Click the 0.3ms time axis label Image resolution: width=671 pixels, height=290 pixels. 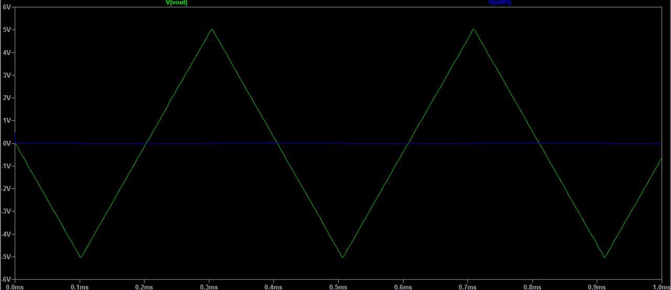(x=209, y=287)
